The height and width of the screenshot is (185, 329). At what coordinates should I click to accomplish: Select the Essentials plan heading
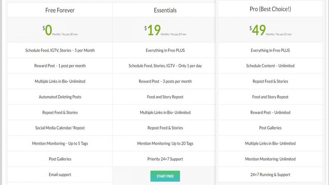coord(165,10)
